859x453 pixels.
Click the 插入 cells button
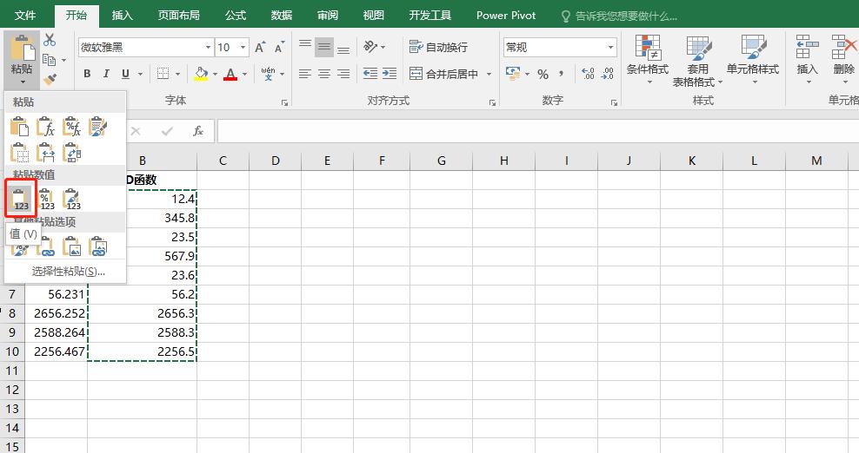pos(807,60)
